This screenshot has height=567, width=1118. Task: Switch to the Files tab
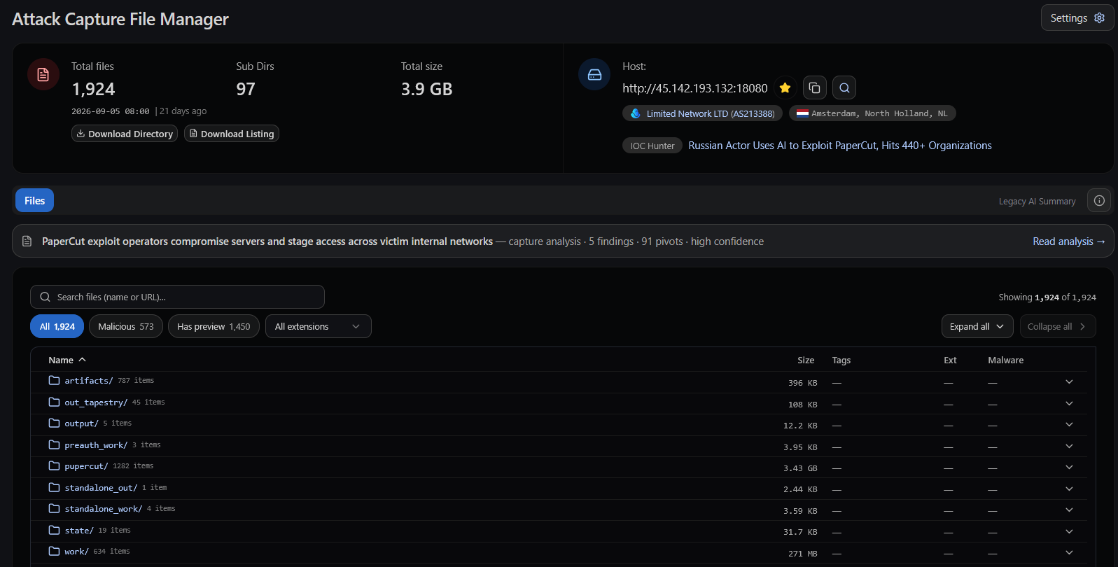point(35,200)
